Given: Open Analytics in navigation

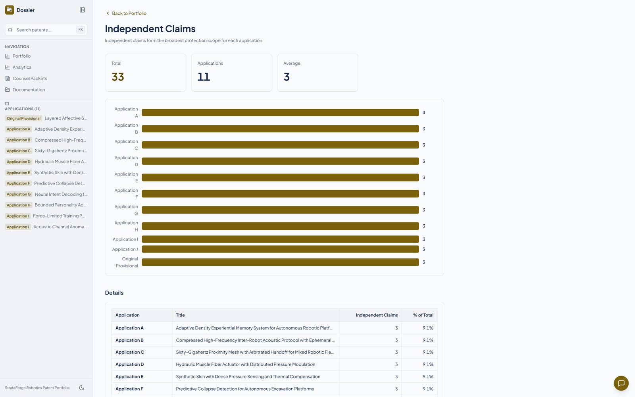Looking at the screenshot, I should point(46,67).
